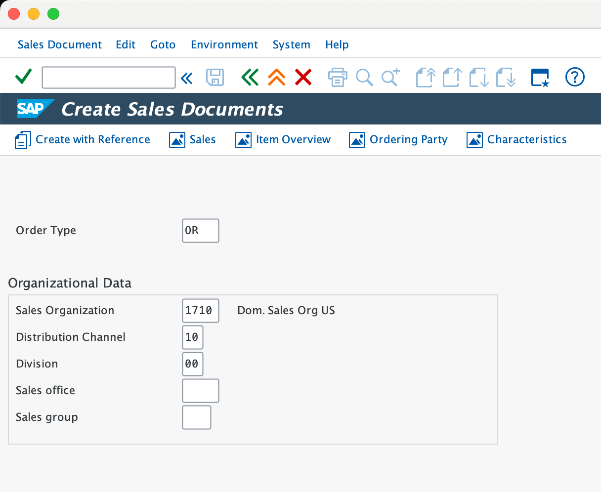Click the Characteristics button label
The height and width of the screenshot is (492, 601).
[x=527, y=140]
